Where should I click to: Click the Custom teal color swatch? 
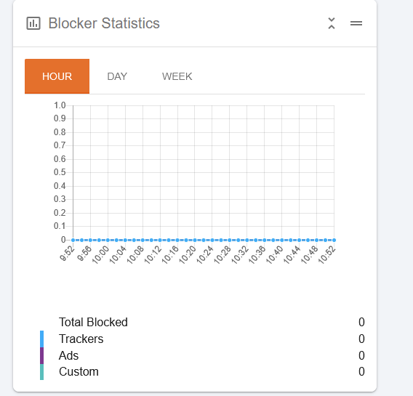tap(41, 372)
